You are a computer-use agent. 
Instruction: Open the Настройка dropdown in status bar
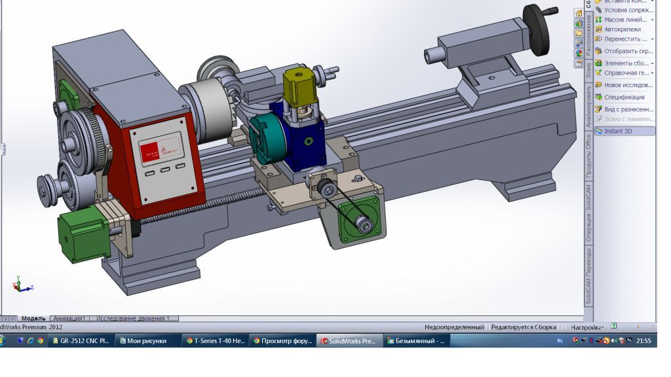click(x=587, y=327)
